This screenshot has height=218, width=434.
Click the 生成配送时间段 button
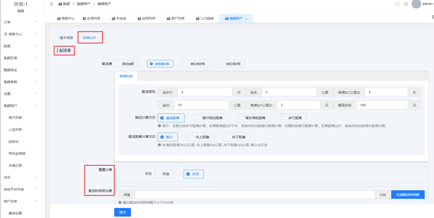[408, 195]
